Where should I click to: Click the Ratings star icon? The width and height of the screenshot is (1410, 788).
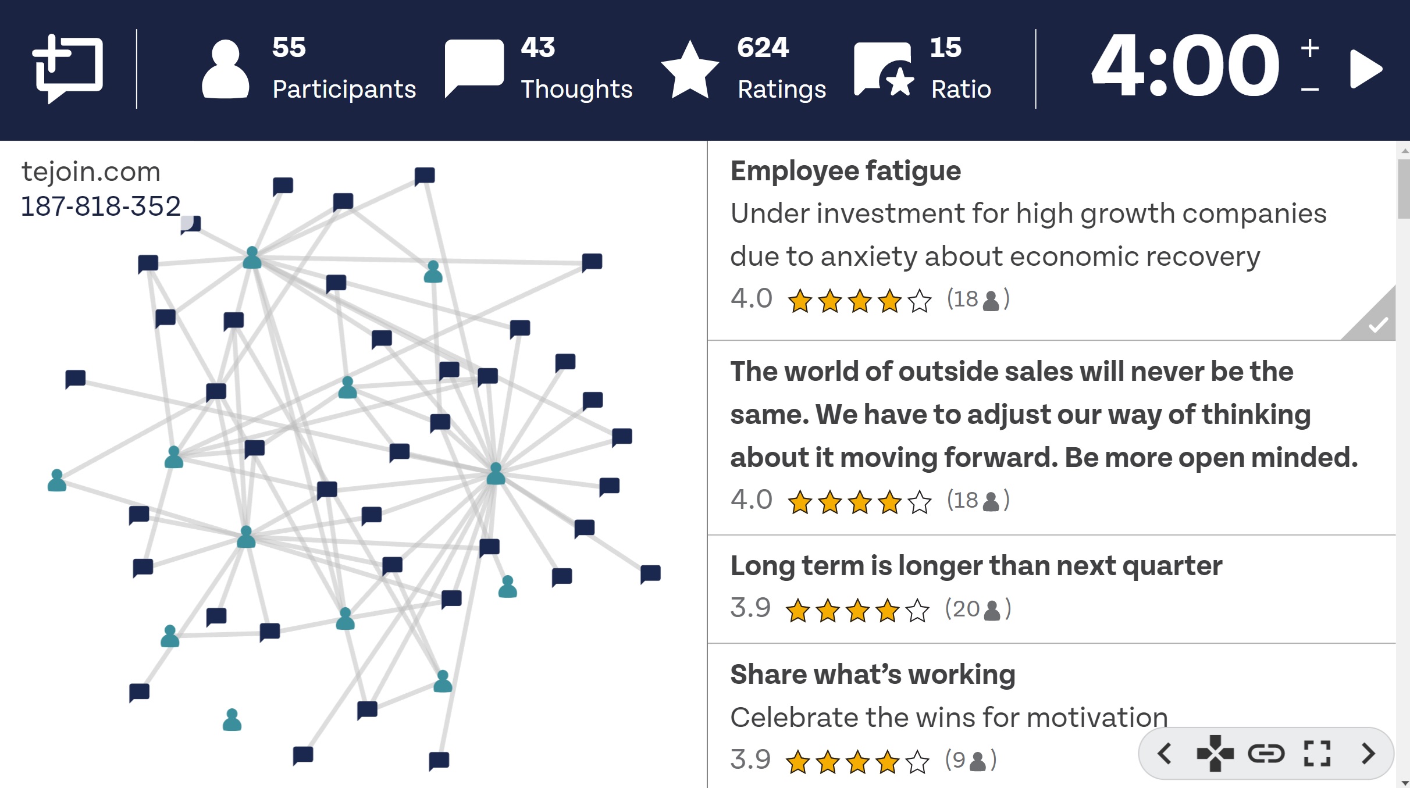tap(690, 69)
